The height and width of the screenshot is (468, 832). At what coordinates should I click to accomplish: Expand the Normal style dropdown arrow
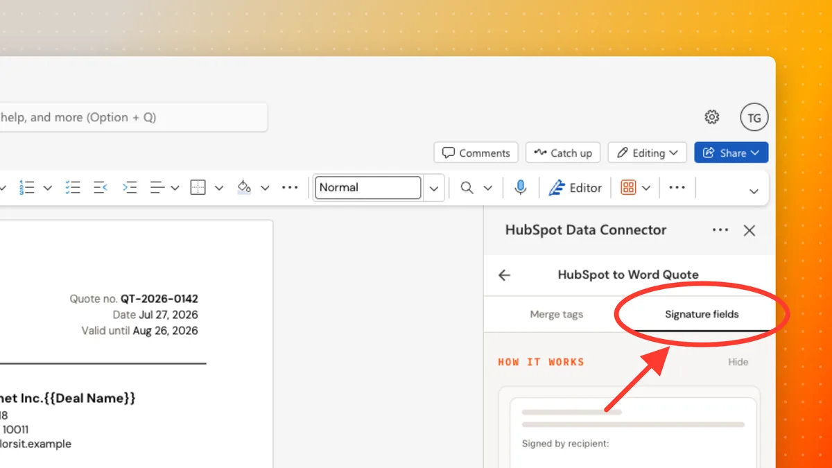(434, 188)
